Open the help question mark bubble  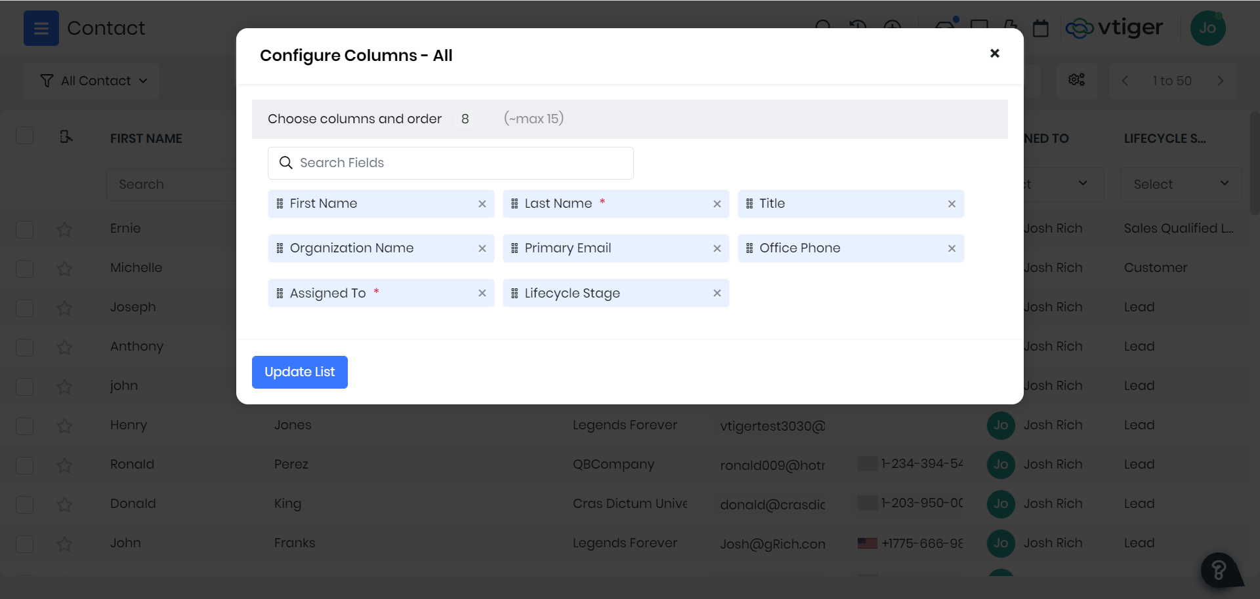[x=1219, y=570]
